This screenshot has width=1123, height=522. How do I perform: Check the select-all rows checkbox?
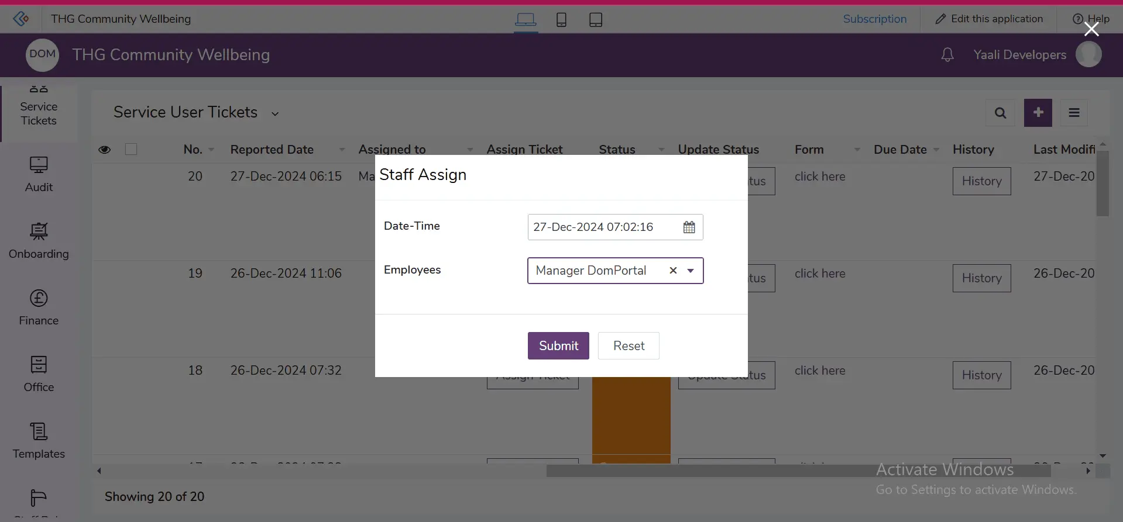click(x=131, y=149)
